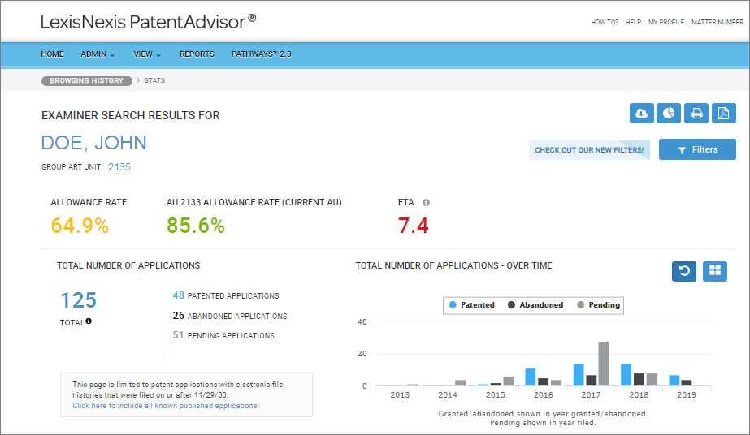Click the Check Out Our New Filters banner

[589, 150]
